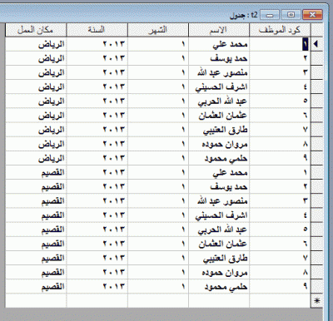Click the name cell حمد يوسف in الرياض row
The height and width of the screenshot is (321, 333).
(x=219, y=58)
